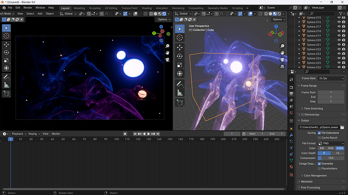
Task: Open the Marker menu in the timeline
Action: (55, 134)
